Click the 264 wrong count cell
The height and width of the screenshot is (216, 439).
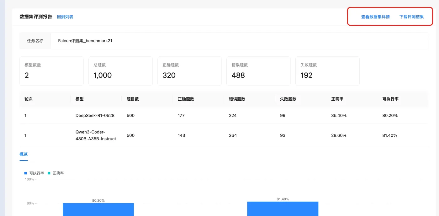[233, 135]
